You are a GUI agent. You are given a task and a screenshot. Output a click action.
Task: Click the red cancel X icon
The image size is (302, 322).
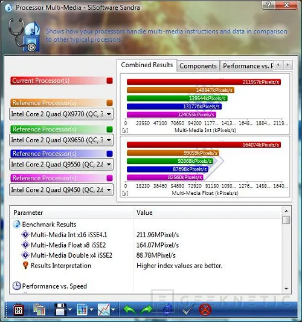coord(205,310)
